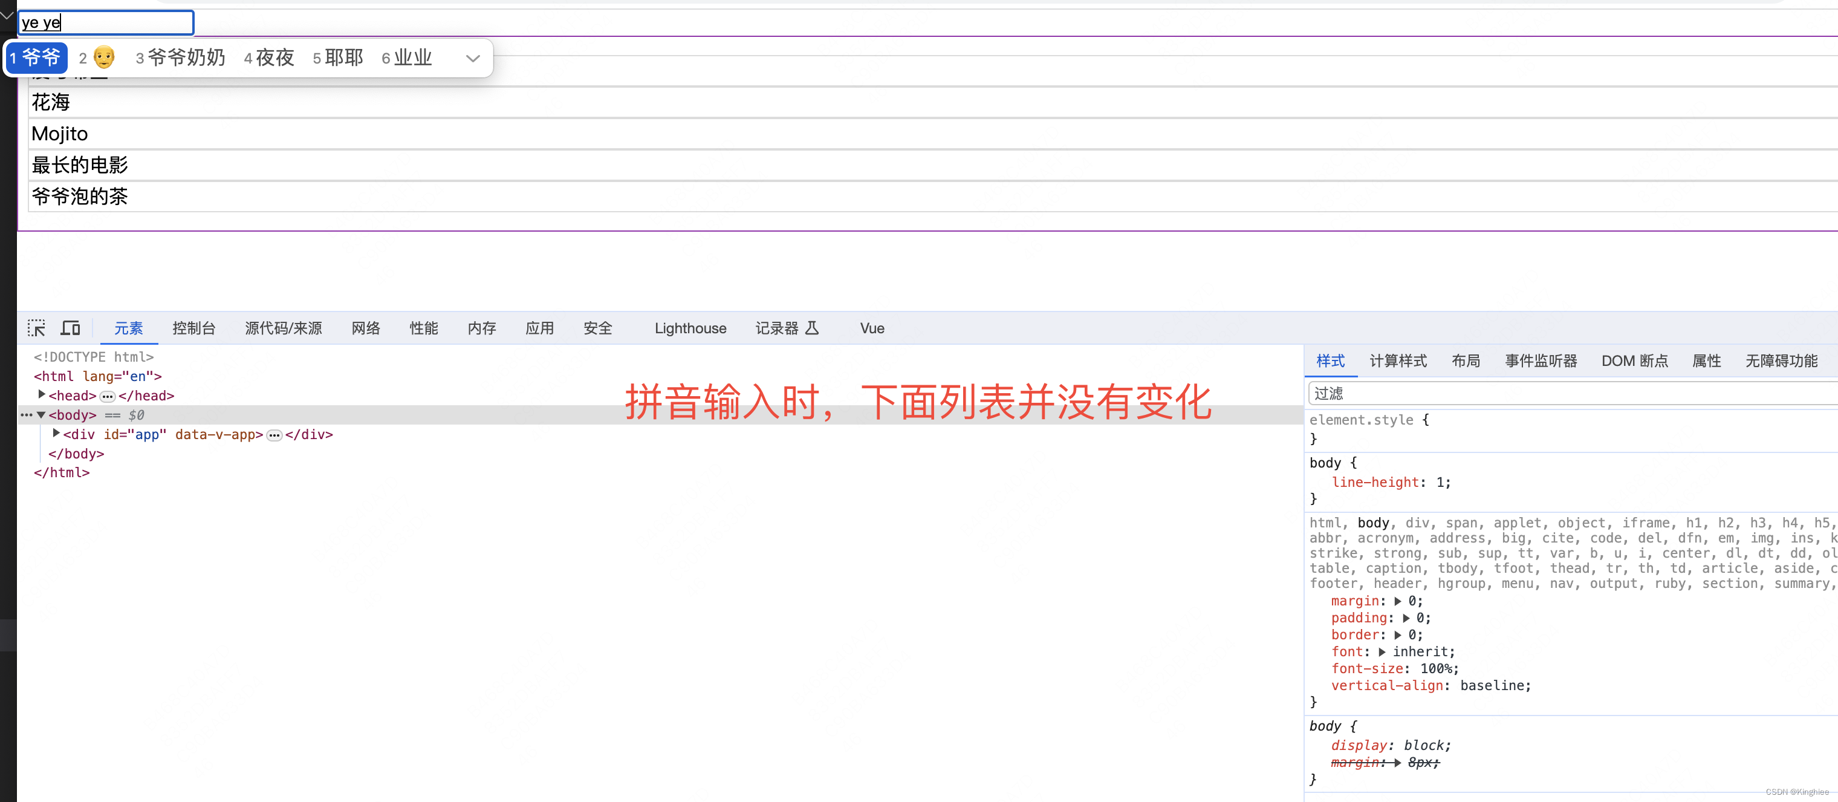Select the closing </html> tag line
Screen dimensions: 1838x802
pyautogui.click(x=61, y=472)
